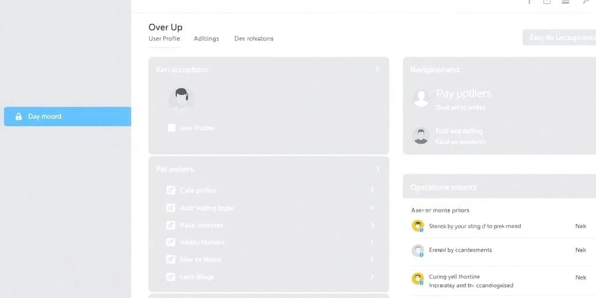Viewport: 596px width, 298px height.
Task: Click Nek on the Sterek by your row
Action: (x=580, y=226)
